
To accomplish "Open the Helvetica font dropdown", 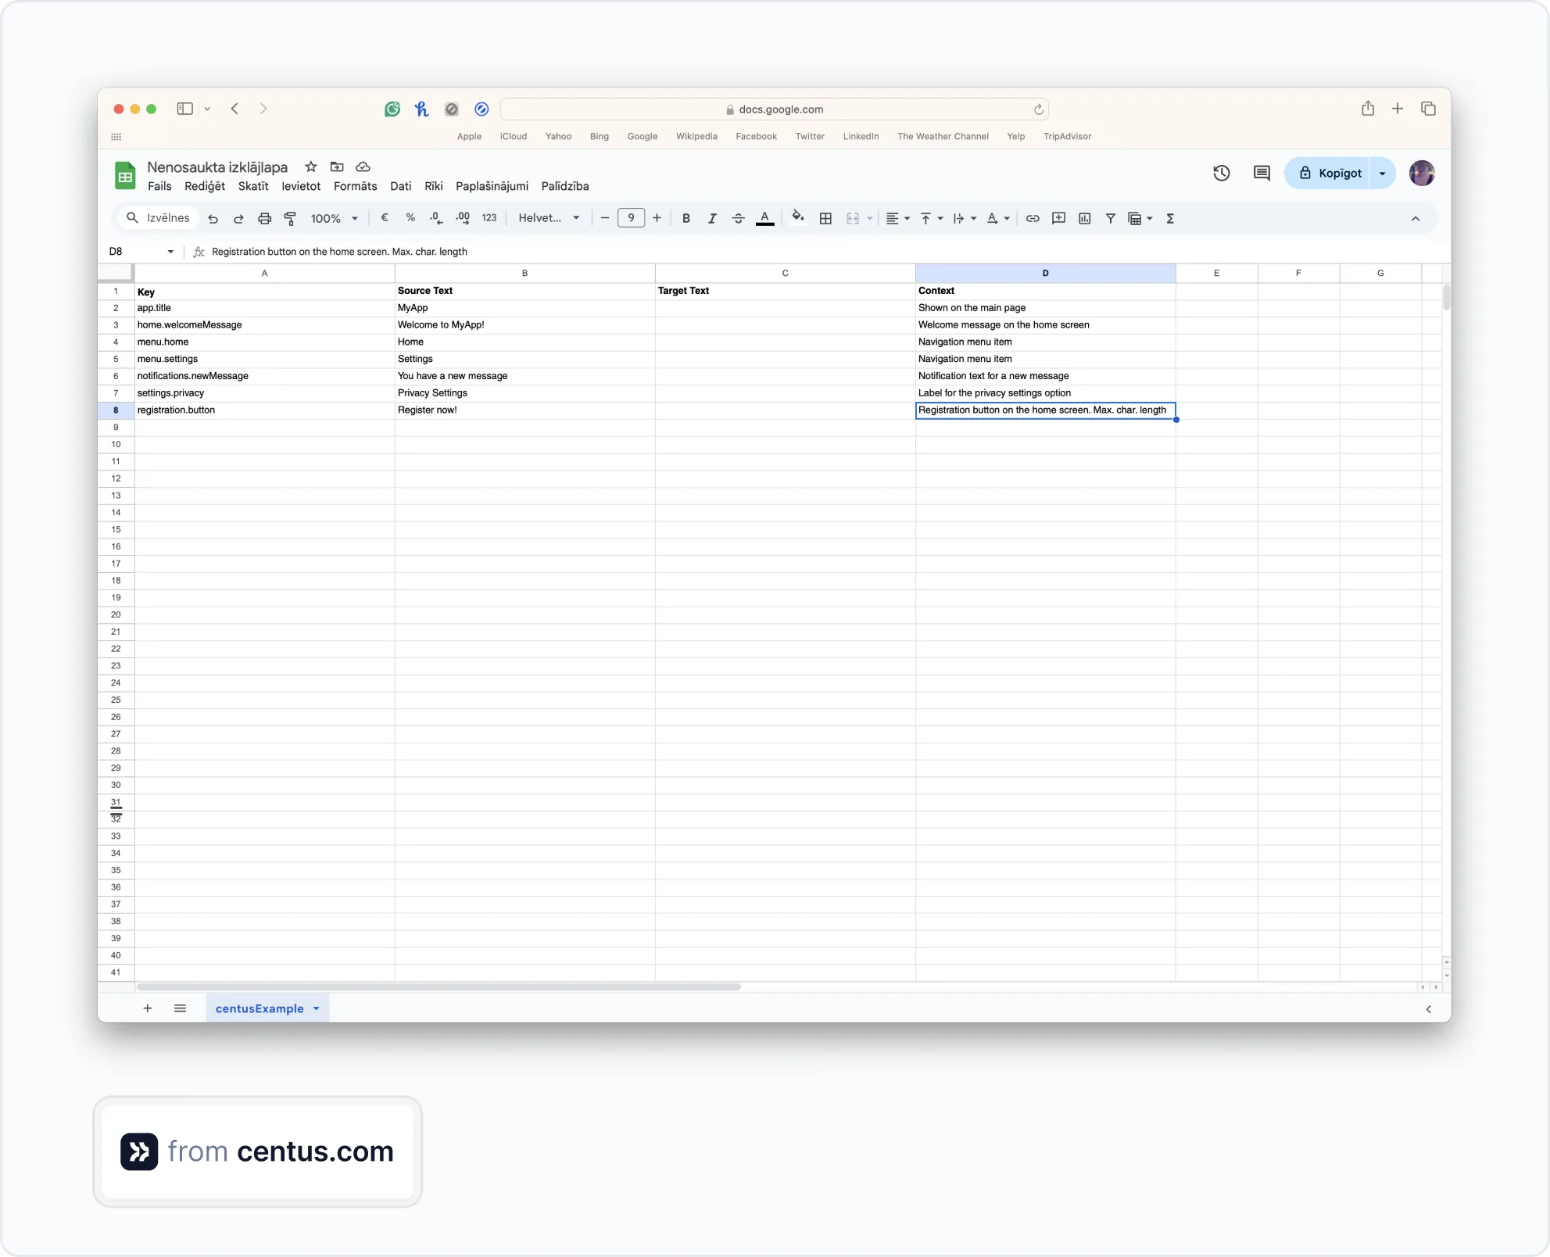I will (549, 219).
